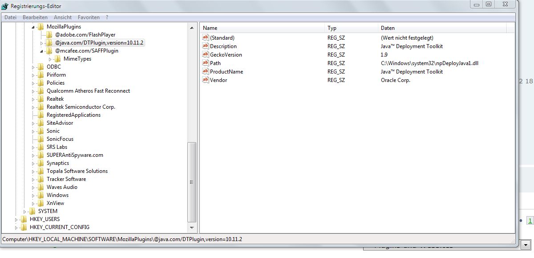The image size is (534, 258).
Task: Click the status bar registry path
Action: [122, 239]
